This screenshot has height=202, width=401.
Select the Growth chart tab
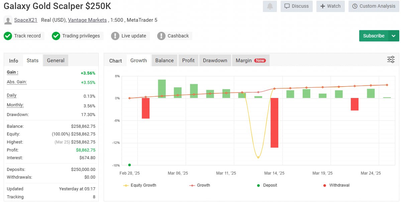pyautogui.click(x=138, y=60)
